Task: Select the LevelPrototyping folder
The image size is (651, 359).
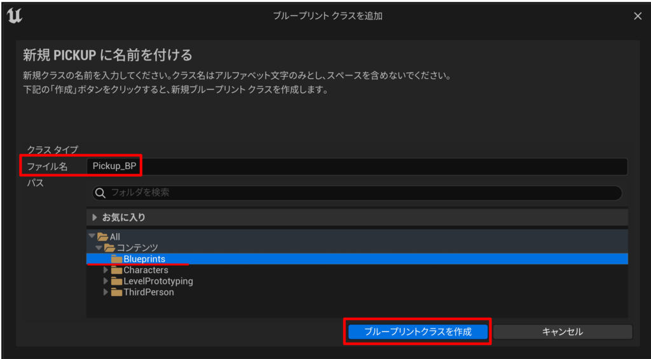Action: click(x=357, y=281)
